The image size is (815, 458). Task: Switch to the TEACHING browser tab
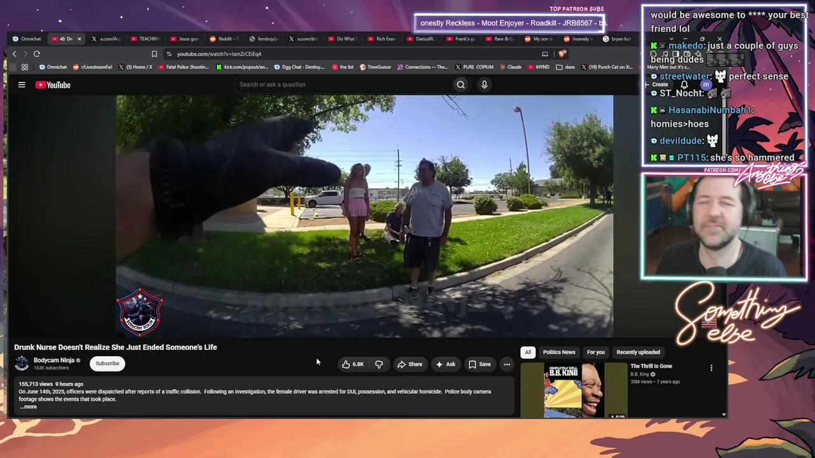pos(145,39)
